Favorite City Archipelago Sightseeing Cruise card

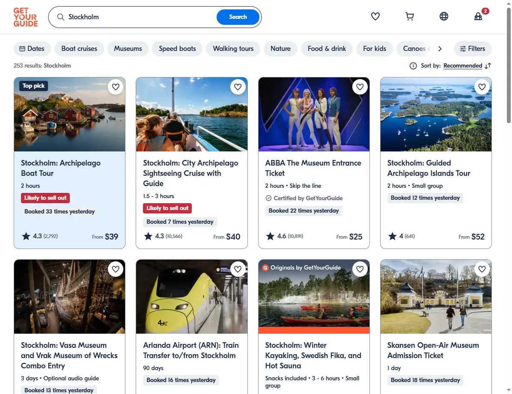[x=238, y=87]
